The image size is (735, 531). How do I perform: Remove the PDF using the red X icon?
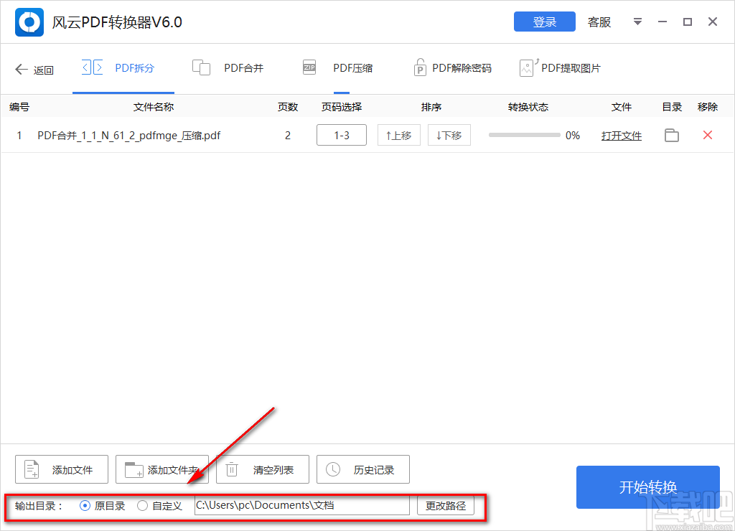point(707,135)
